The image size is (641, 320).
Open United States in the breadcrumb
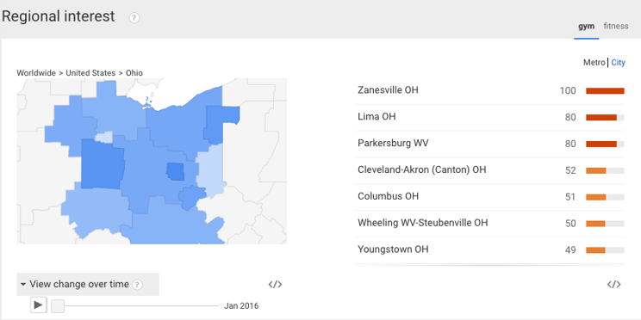90,73
